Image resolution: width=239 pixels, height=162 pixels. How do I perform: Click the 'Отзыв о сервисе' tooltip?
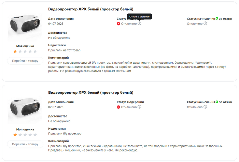pyautogui.click(x=139, y=16)
